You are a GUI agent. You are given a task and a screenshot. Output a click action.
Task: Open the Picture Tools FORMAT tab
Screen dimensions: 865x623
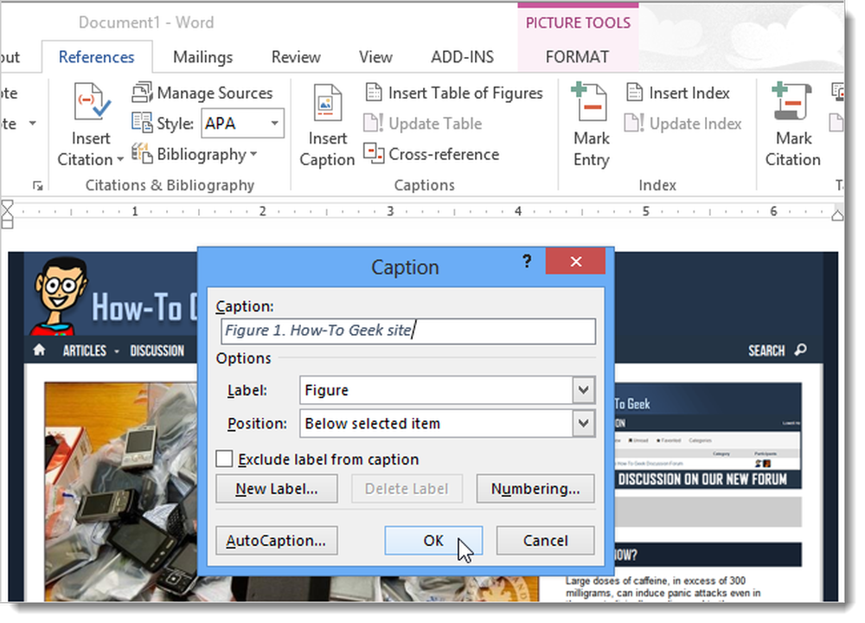point(577,57)
